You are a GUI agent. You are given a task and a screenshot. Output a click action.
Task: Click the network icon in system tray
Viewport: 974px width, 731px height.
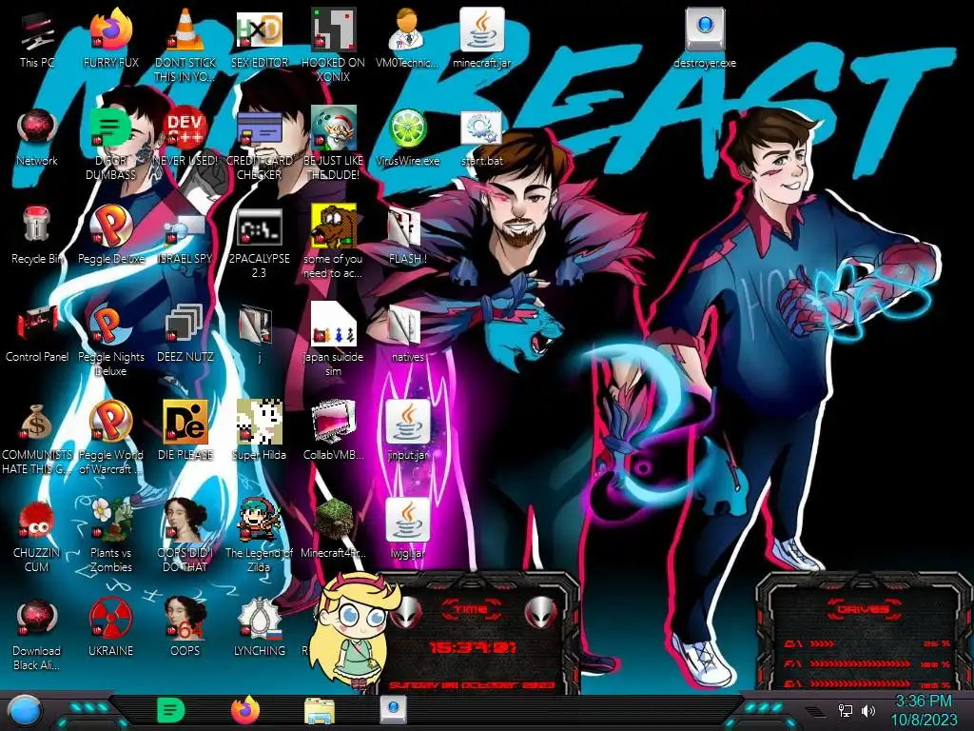[x=846, y=710]
